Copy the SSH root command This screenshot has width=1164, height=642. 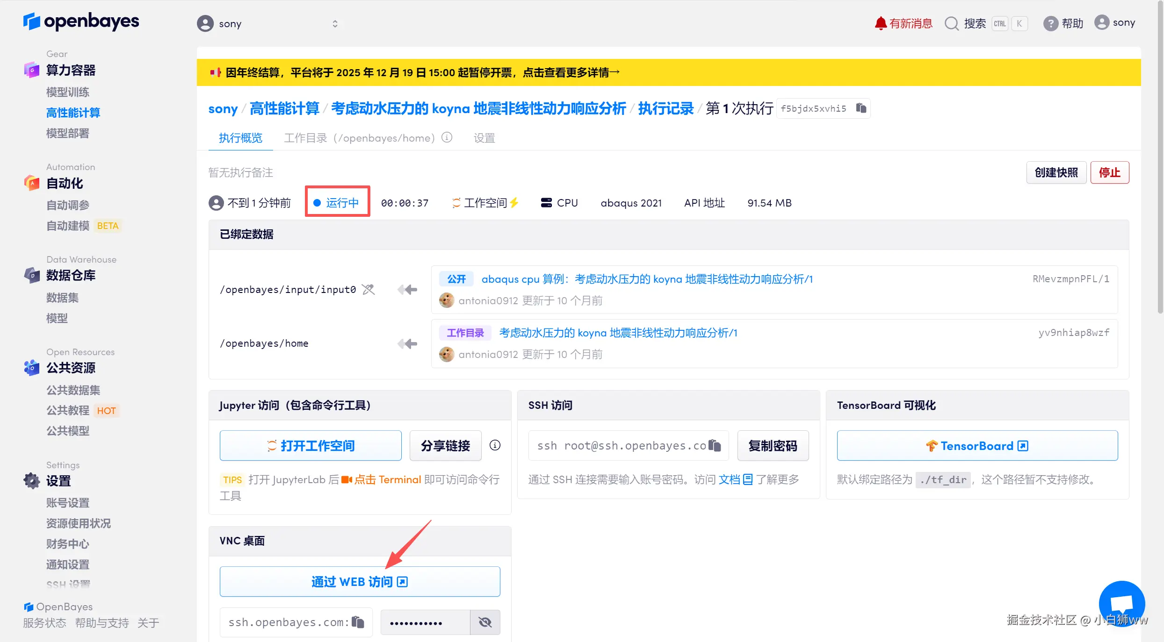coord(715,445)
